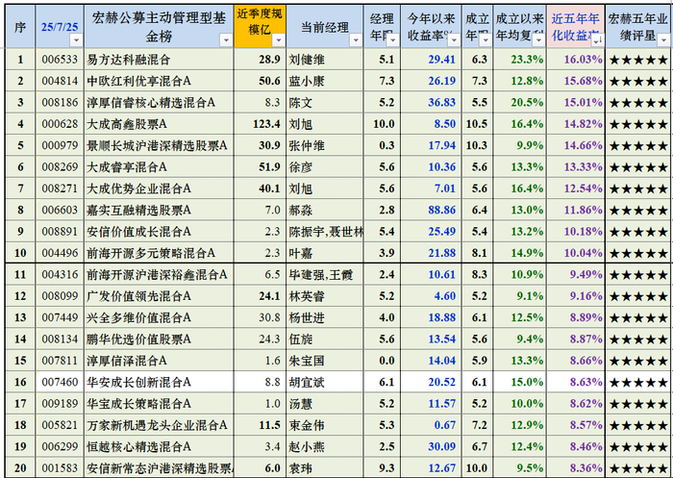Select manager name 蓝小康
This screenshot has height=478, width=673.
click(307, 81)
